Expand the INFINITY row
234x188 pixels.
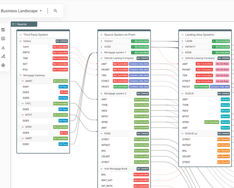point(183,47)
